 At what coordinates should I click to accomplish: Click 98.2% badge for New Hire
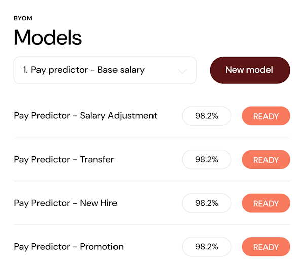point(207,203)
